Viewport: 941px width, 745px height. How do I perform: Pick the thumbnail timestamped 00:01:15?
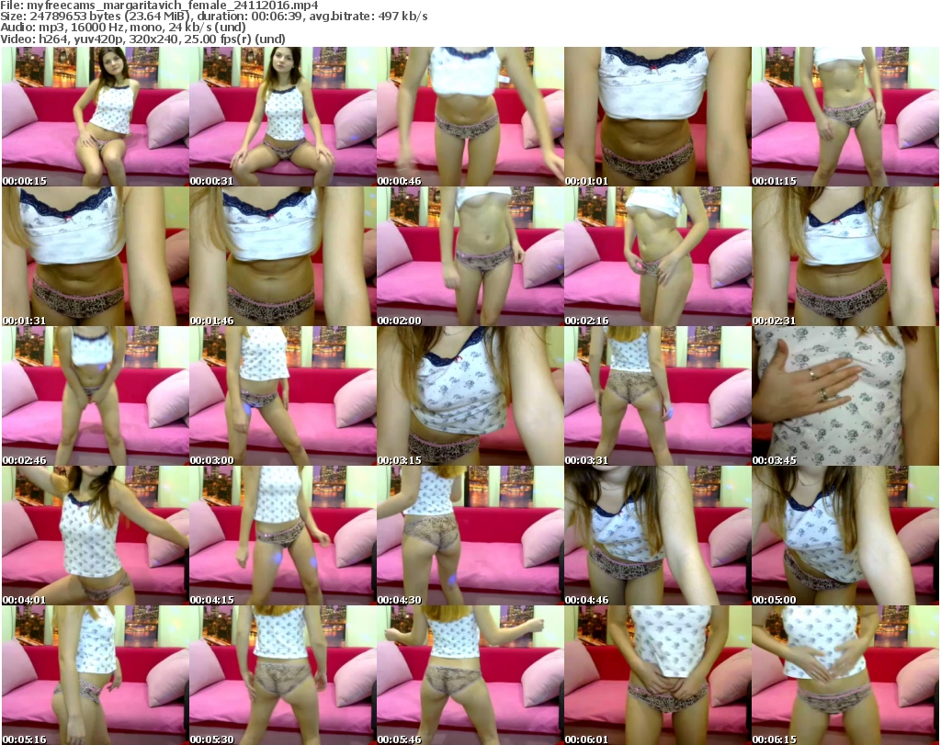(x=845, y=117)
